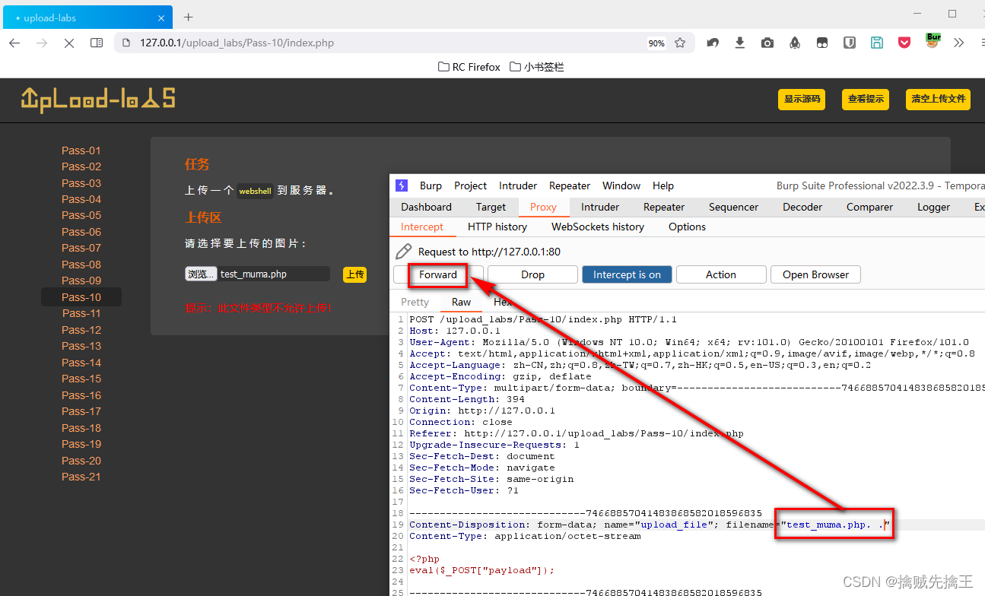This screenshot has width=985, height=596.
Task: Show more toolbar extensions overflow
Action: [958, 43]
